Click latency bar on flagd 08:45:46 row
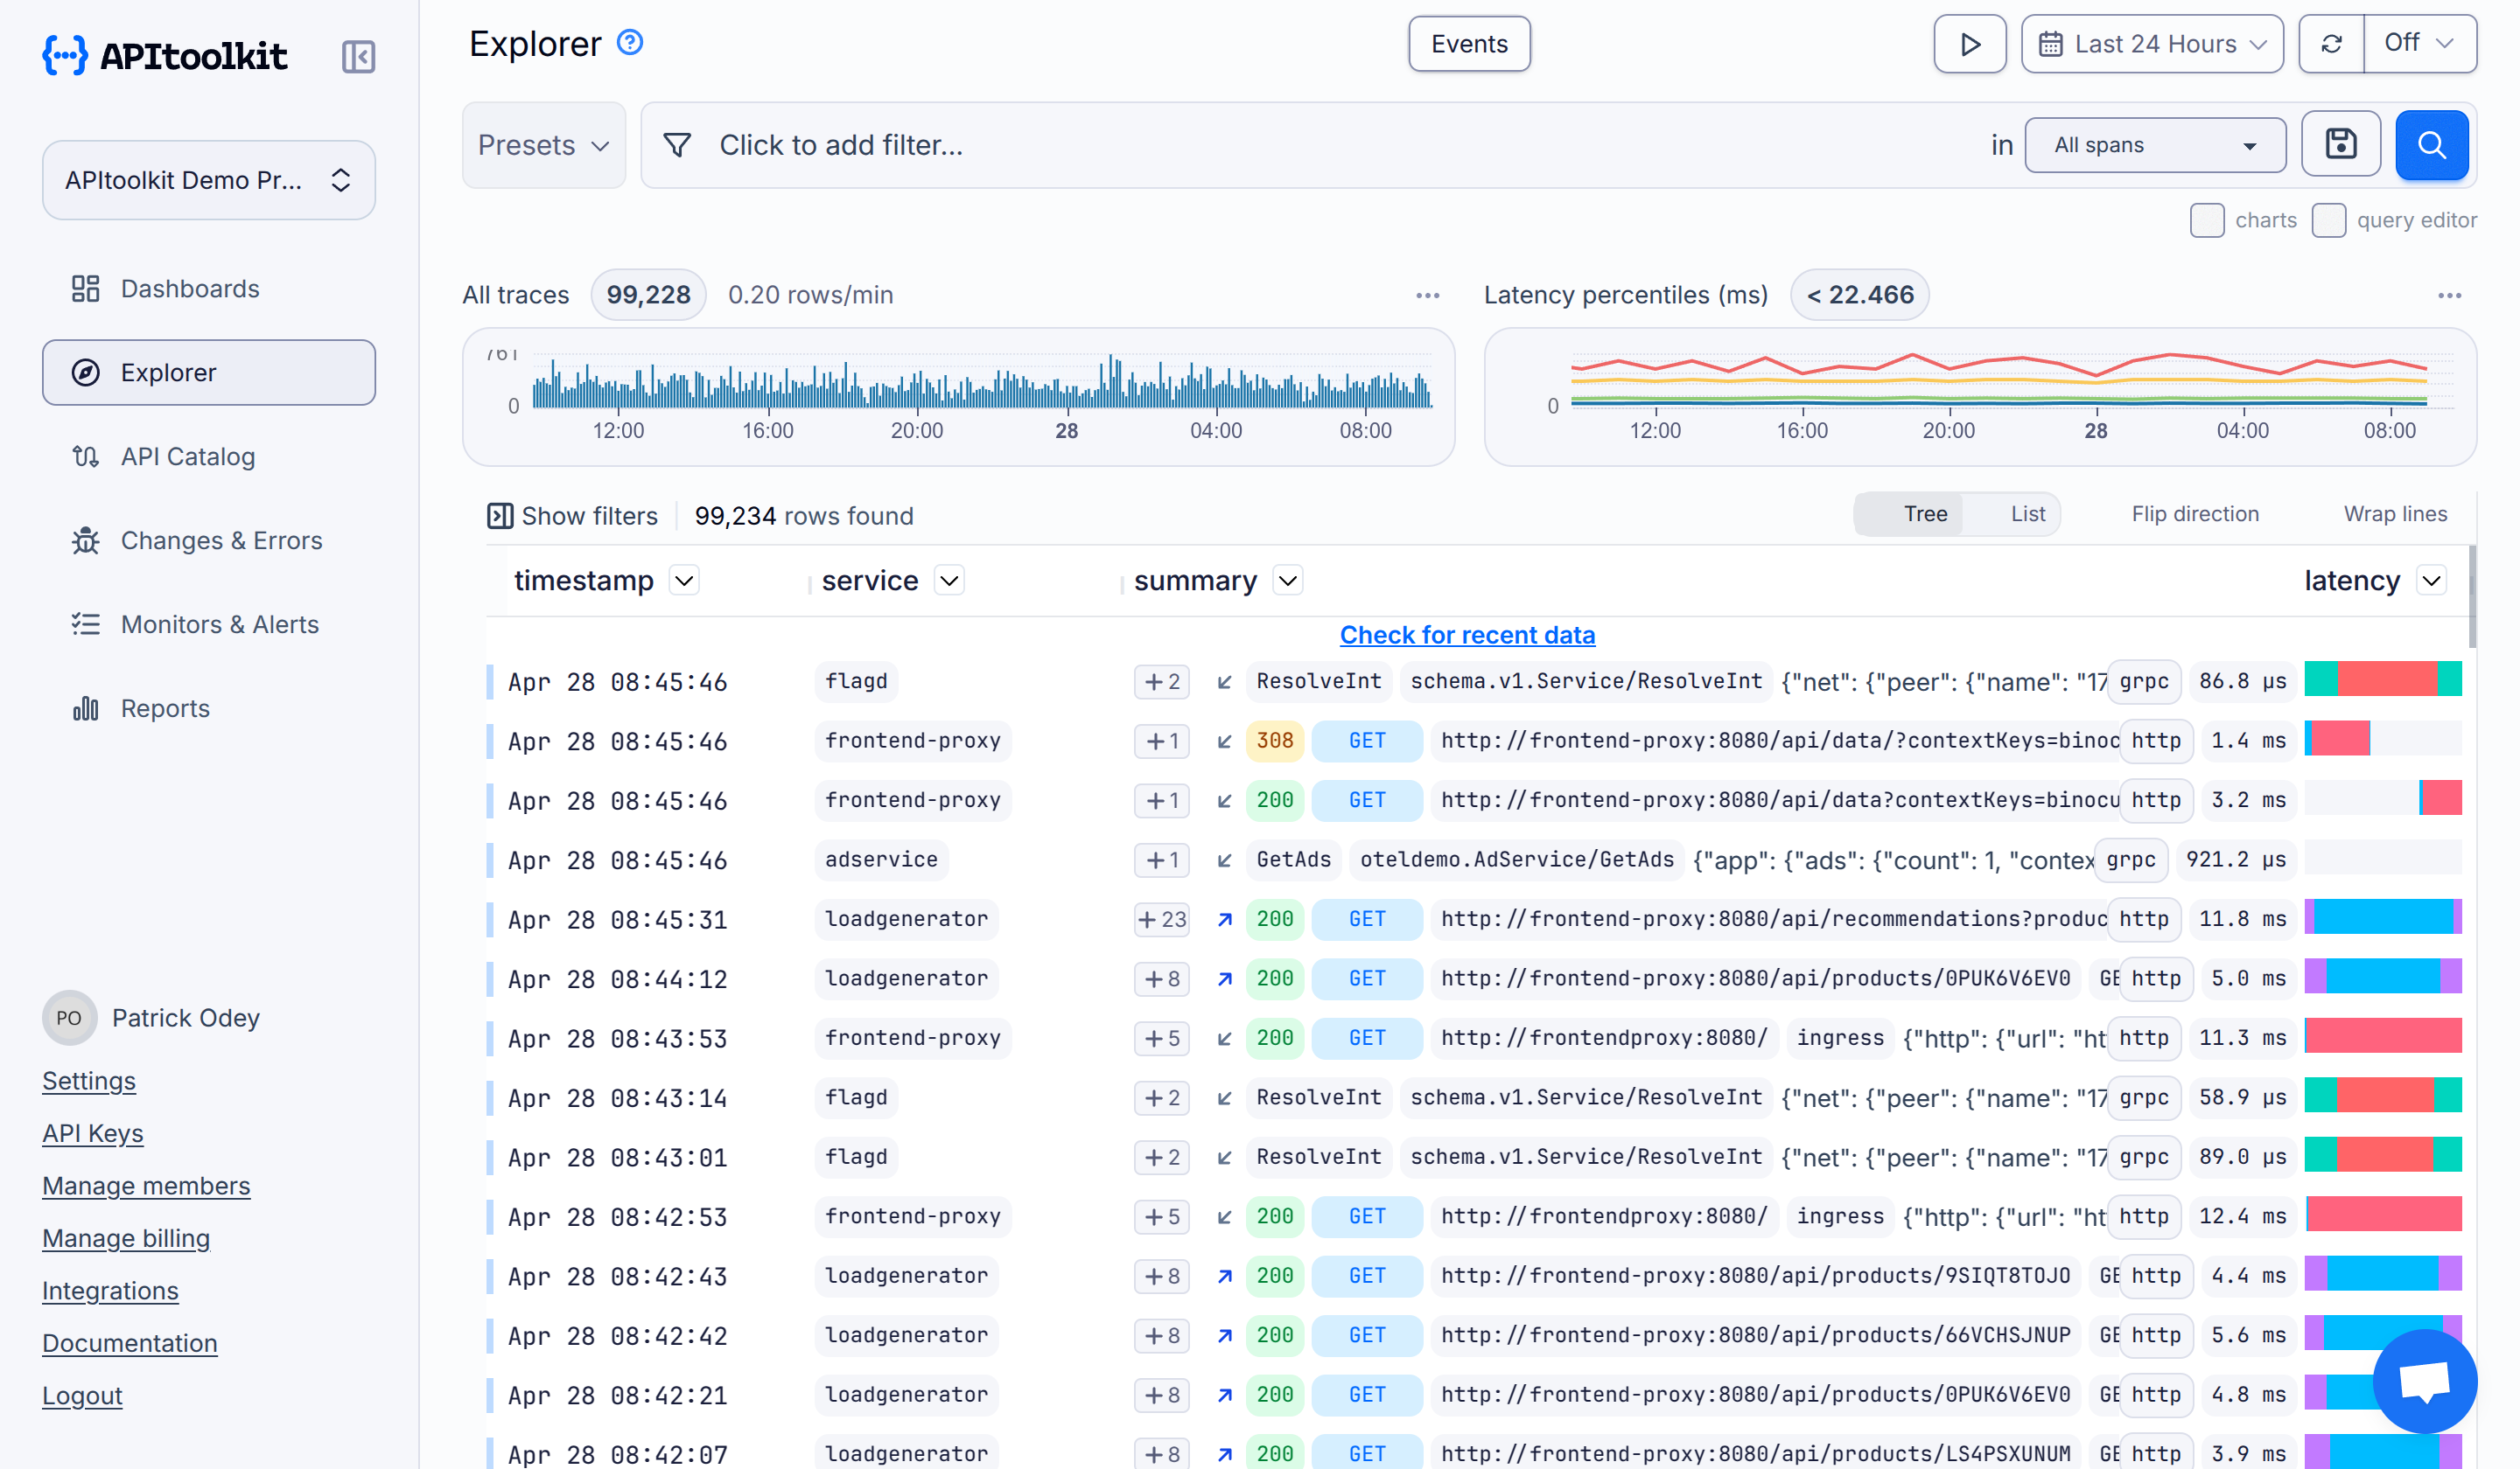 tap(2383, 679)
